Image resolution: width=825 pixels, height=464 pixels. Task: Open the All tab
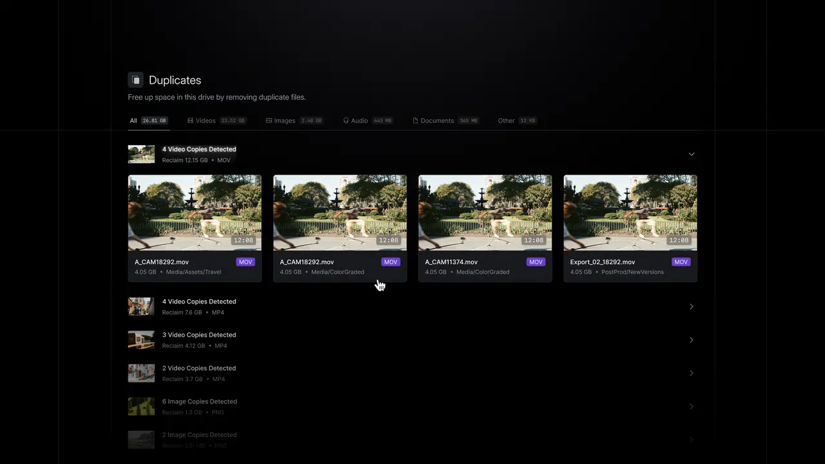point(149,121)
